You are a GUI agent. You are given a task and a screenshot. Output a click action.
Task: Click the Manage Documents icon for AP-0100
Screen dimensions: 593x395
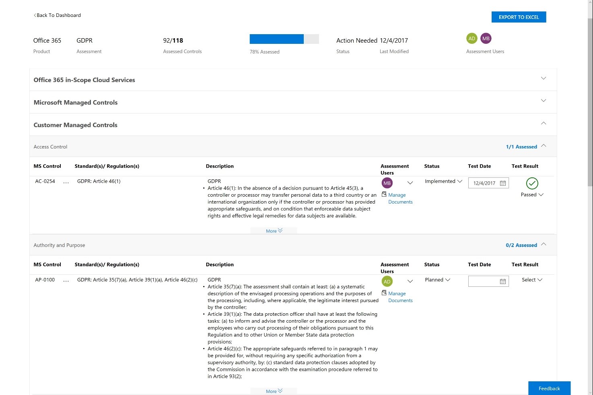(385, 292)
